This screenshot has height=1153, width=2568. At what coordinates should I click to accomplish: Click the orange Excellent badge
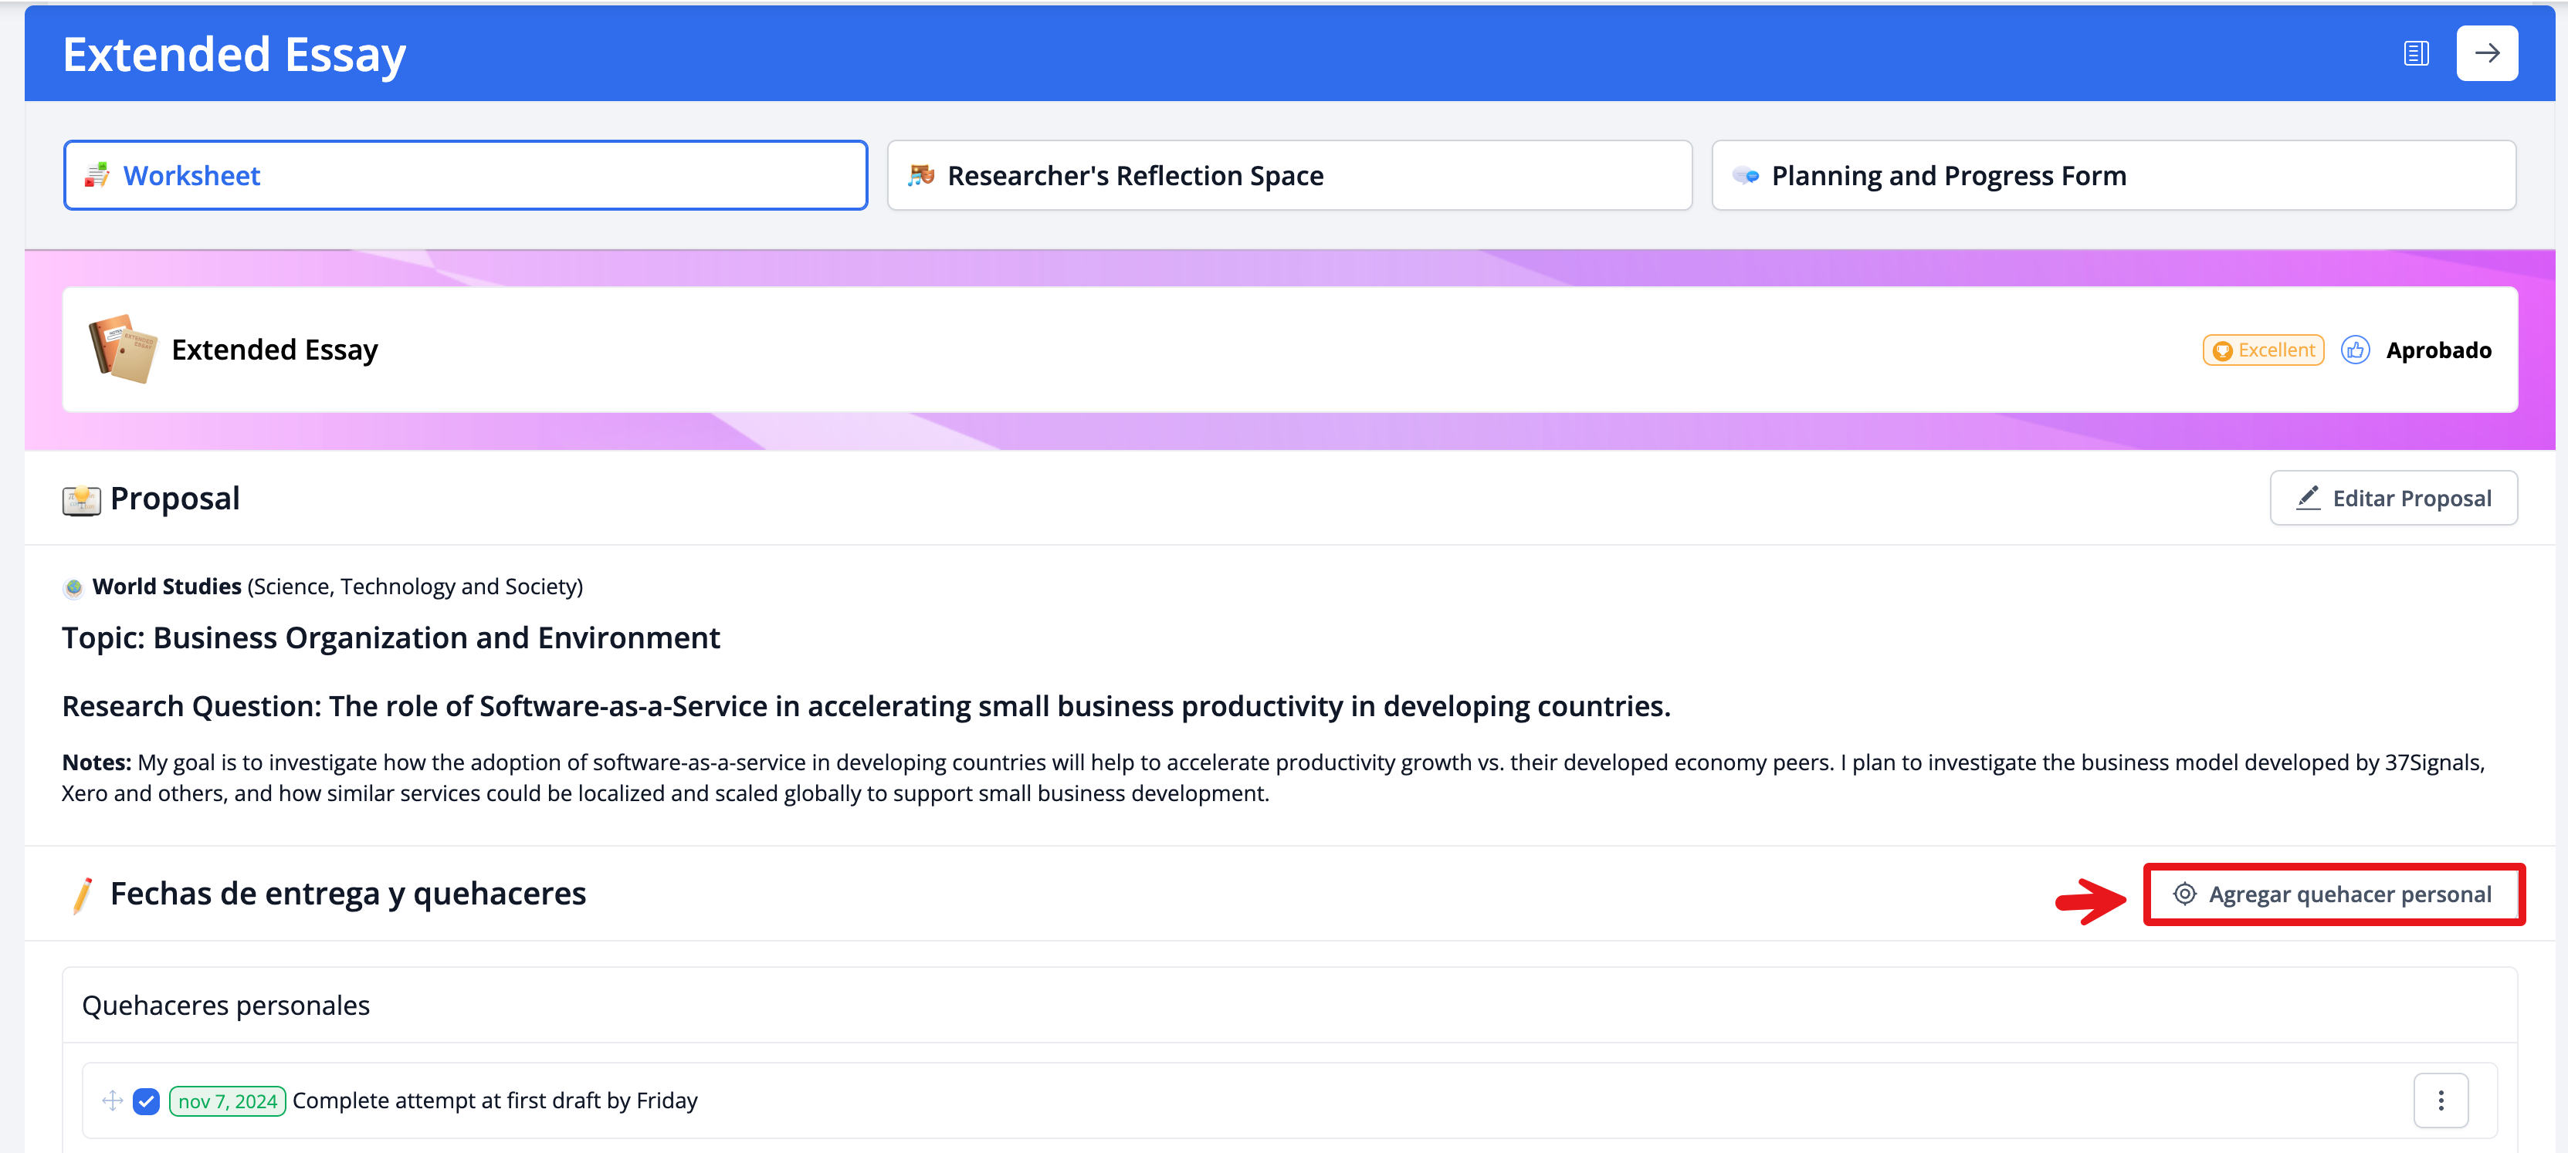click(2263, 350)
